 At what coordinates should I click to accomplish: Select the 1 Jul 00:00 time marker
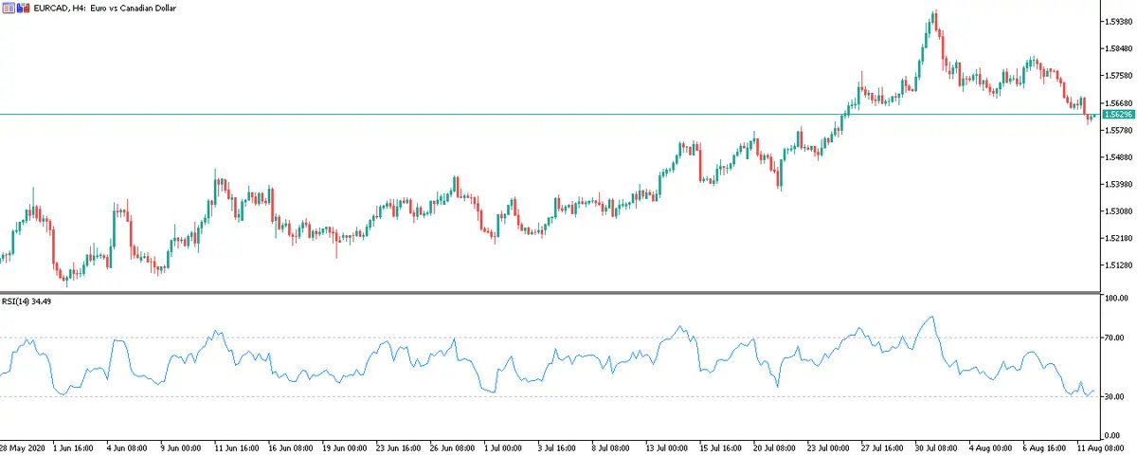point(501,447)
